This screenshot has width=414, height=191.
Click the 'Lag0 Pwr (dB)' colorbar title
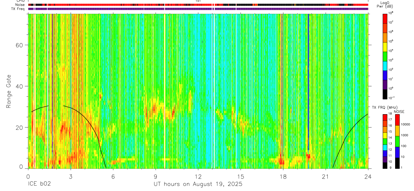pyautogui.click(x=385, y=4)
